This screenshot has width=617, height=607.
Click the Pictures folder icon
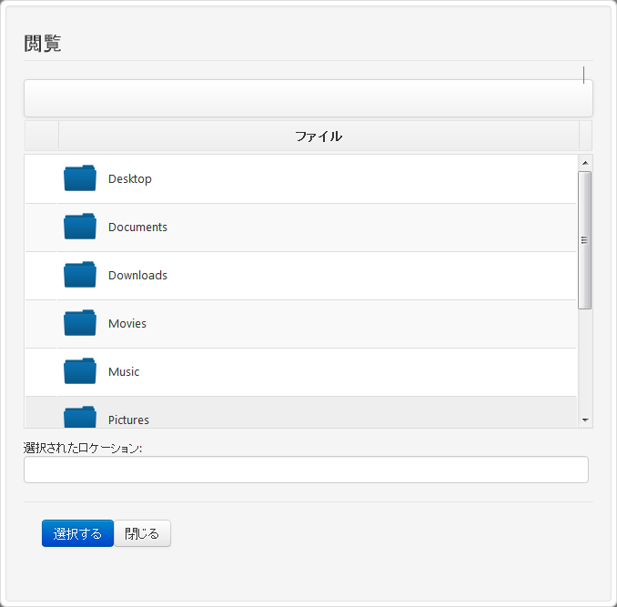tap(80, 417)
